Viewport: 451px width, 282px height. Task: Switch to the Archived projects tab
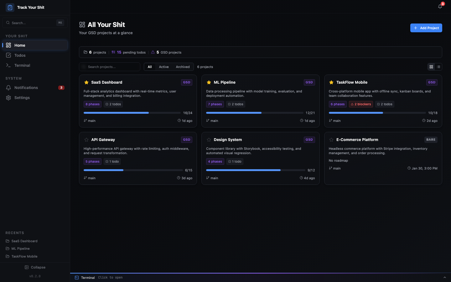[183, 67]
